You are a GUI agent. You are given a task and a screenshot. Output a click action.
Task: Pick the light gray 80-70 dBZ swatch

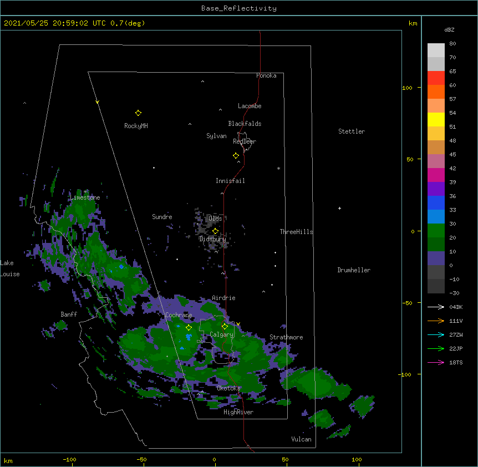[436, 50]
